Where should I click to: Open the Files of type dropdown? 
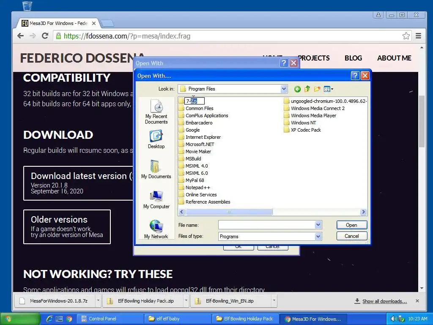click(x=318, y=237)
